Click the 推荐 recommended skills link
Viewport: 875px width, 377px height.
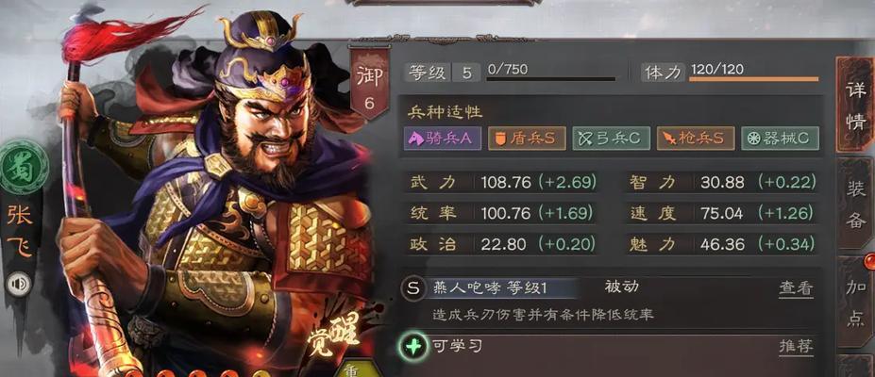[796, 347]
